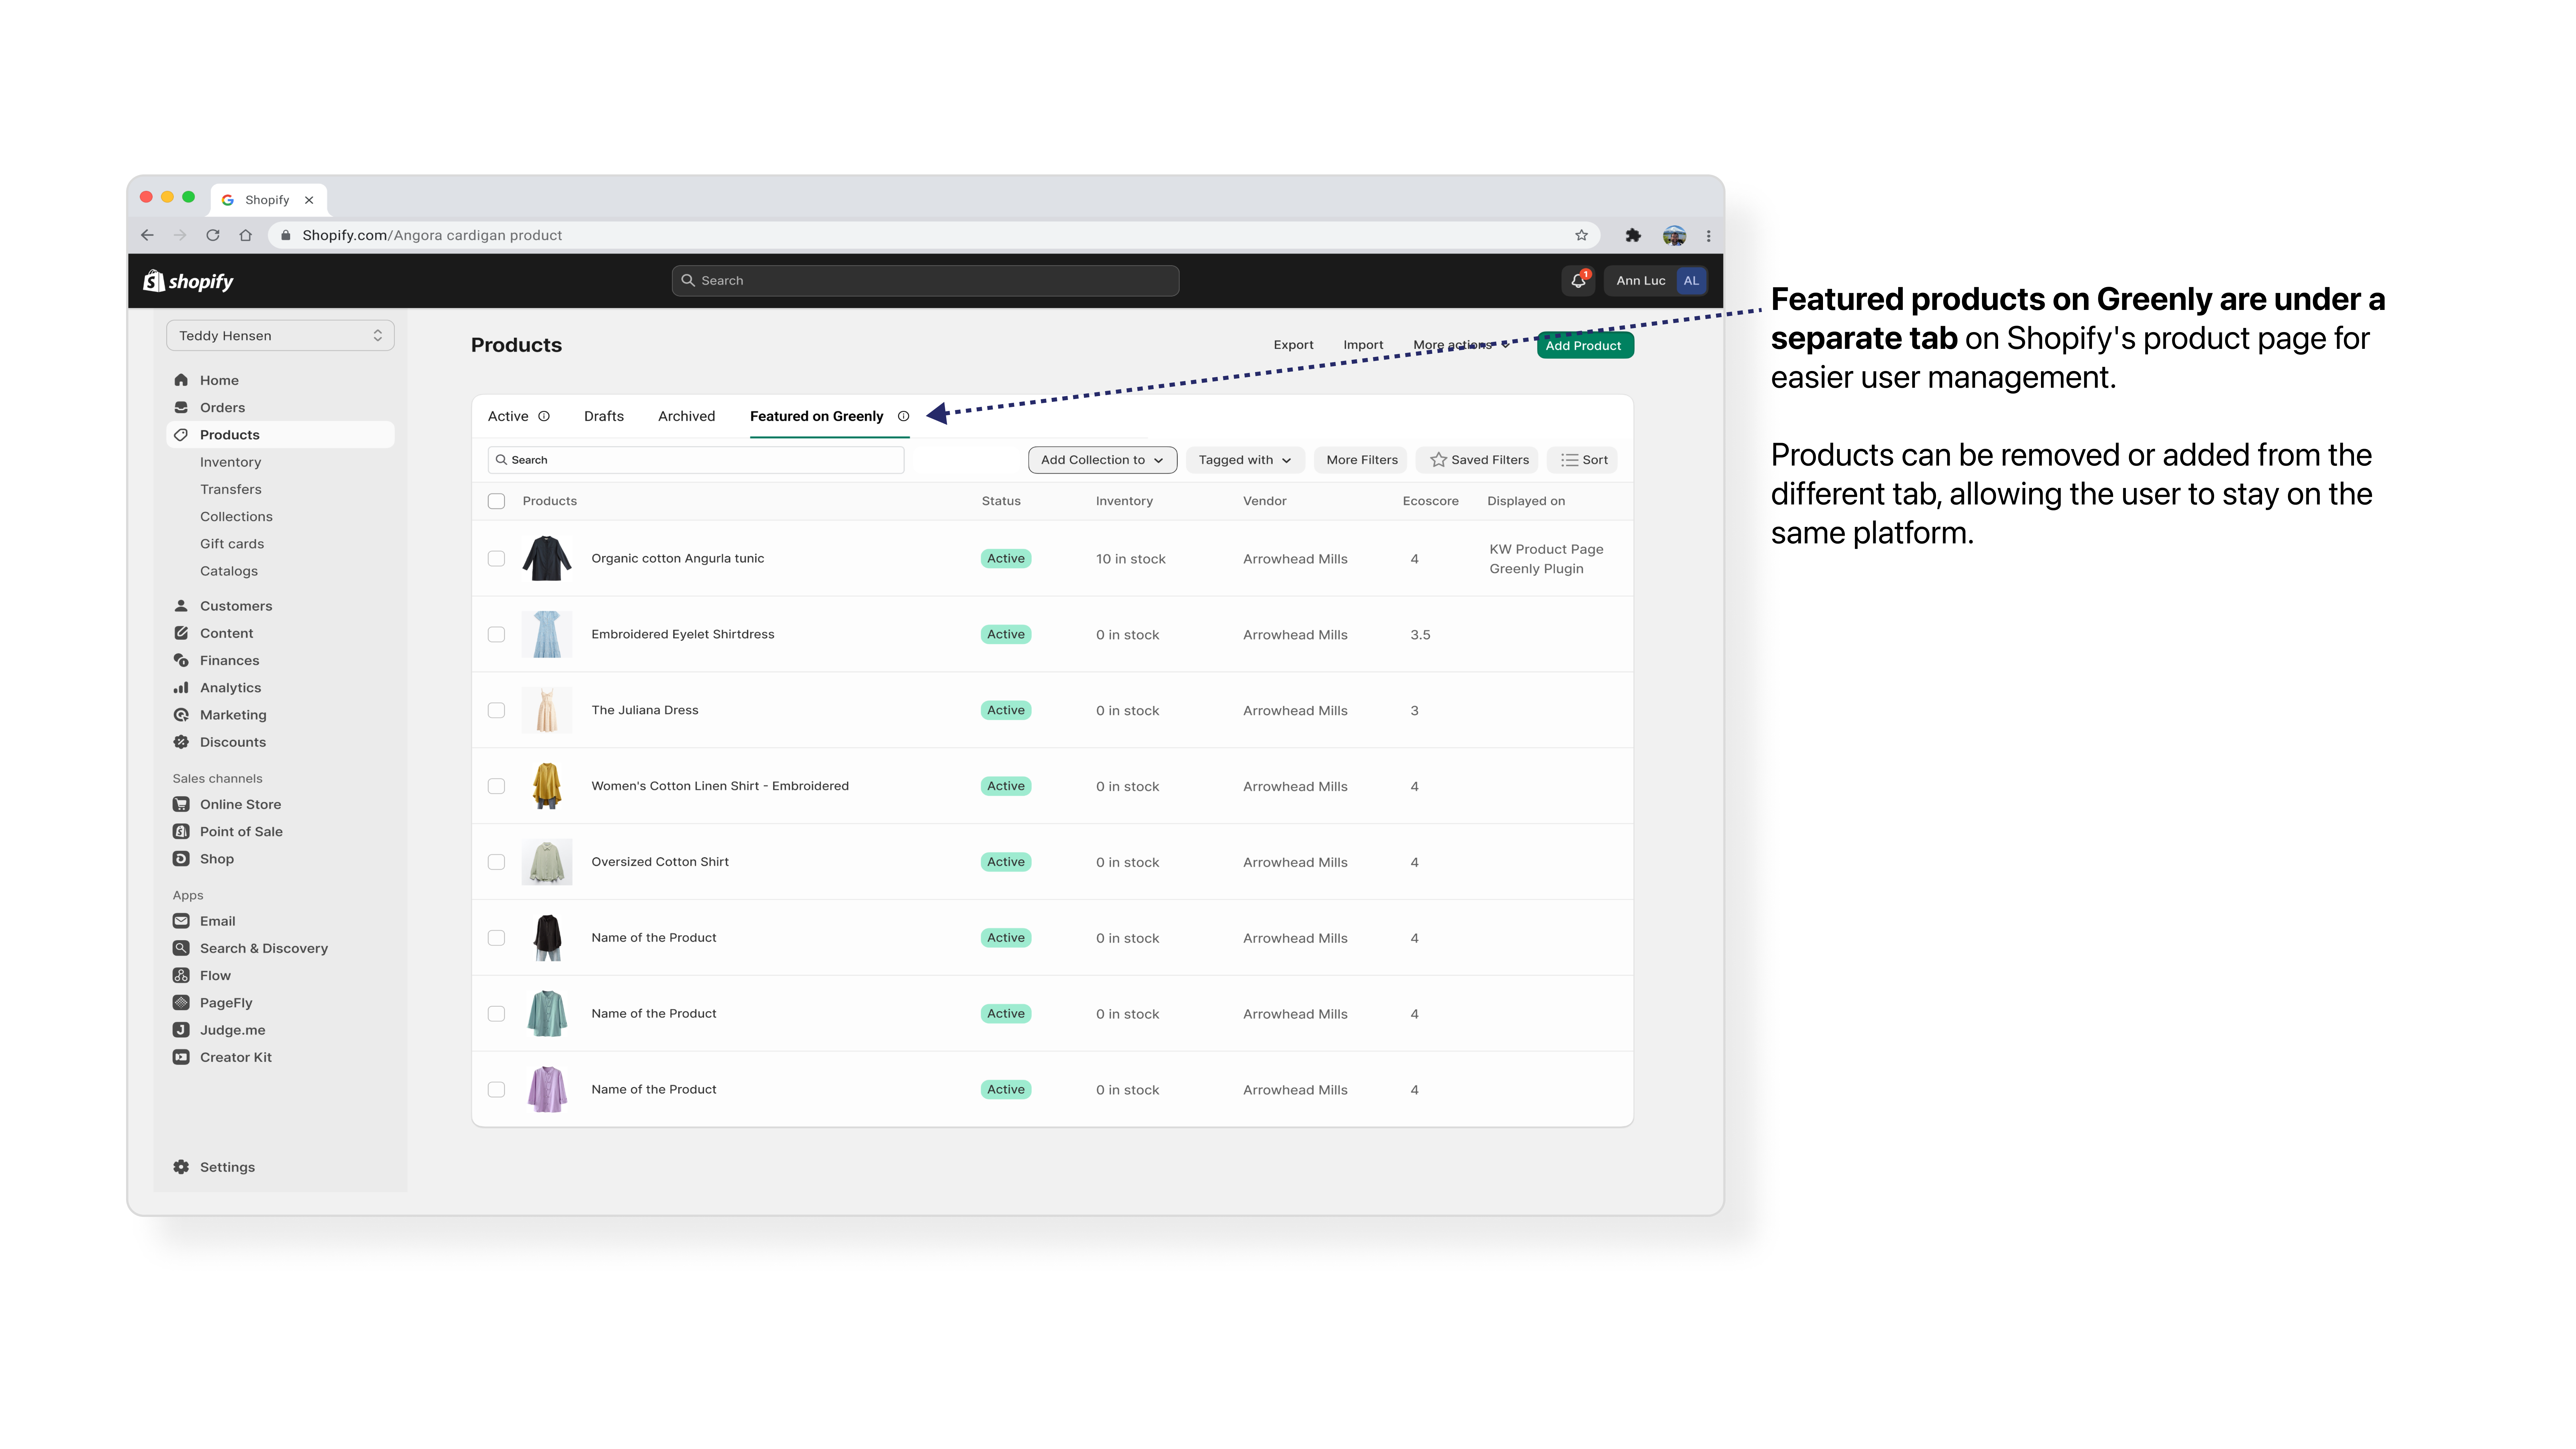Open the Organic cotton Angurla tunic thumbnail

(x=547, y=558)
